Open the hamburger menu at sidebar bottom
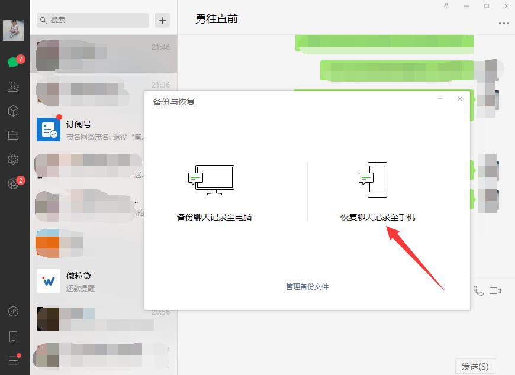Screen dimensions: 515x375 click(14, 361)
